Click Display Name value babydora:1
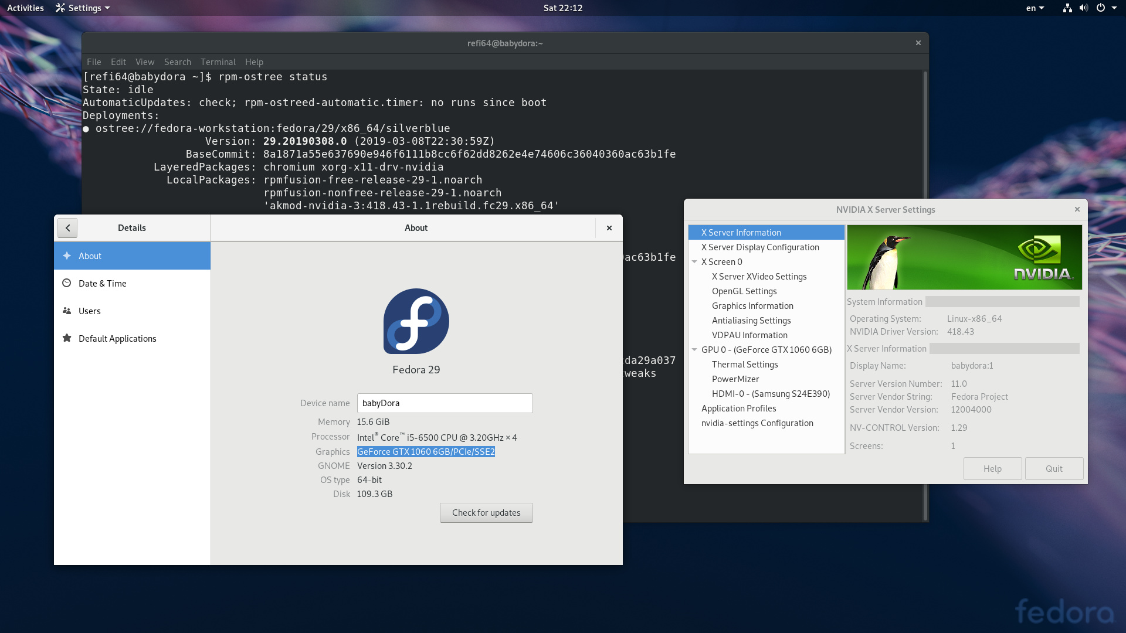The height and width of the screenshot is (633, 1126). pos(972,366)
